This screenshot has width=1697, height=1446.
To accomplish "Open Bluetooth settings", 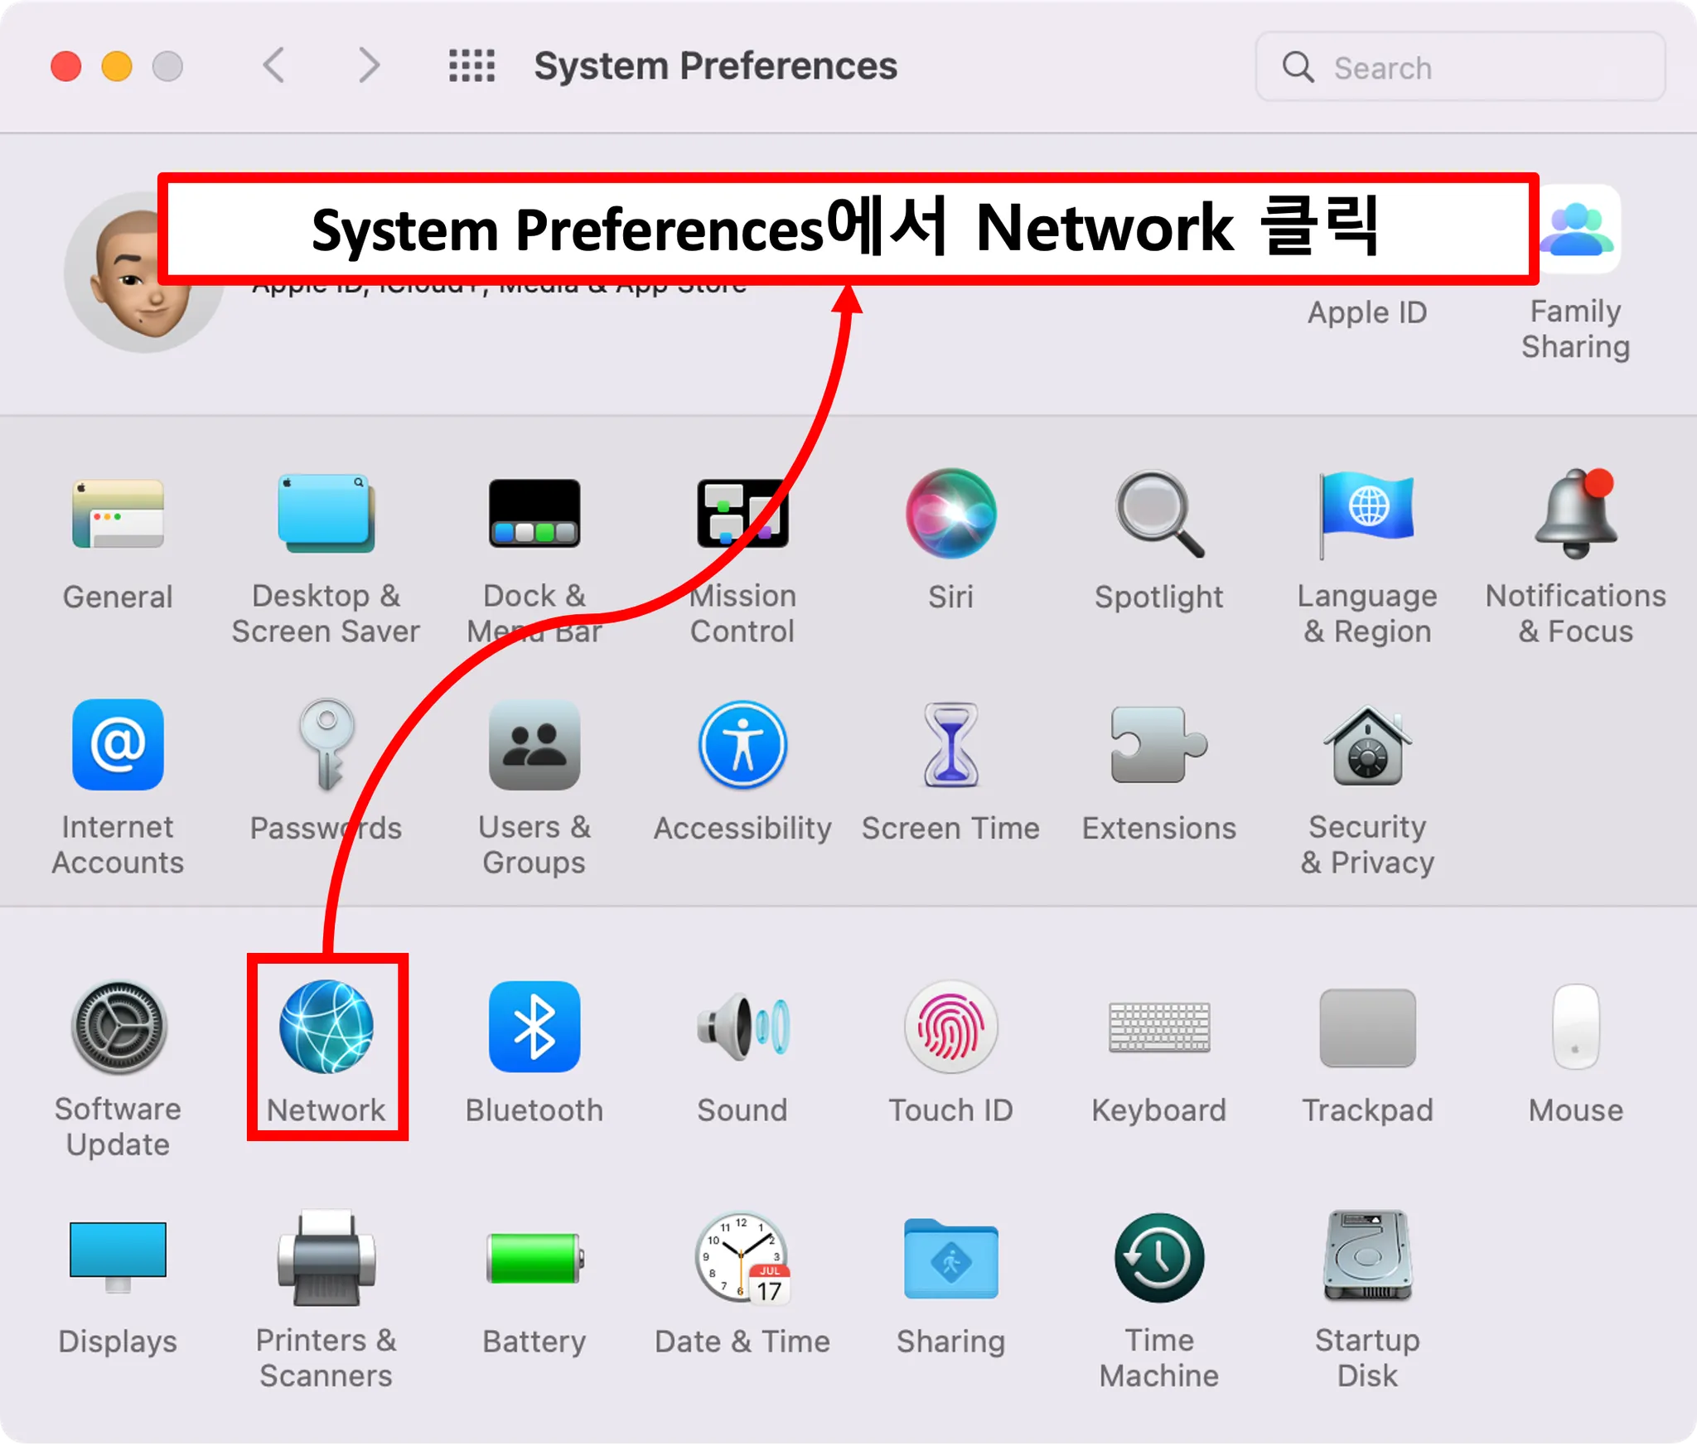I will [x=534, y=1028].
